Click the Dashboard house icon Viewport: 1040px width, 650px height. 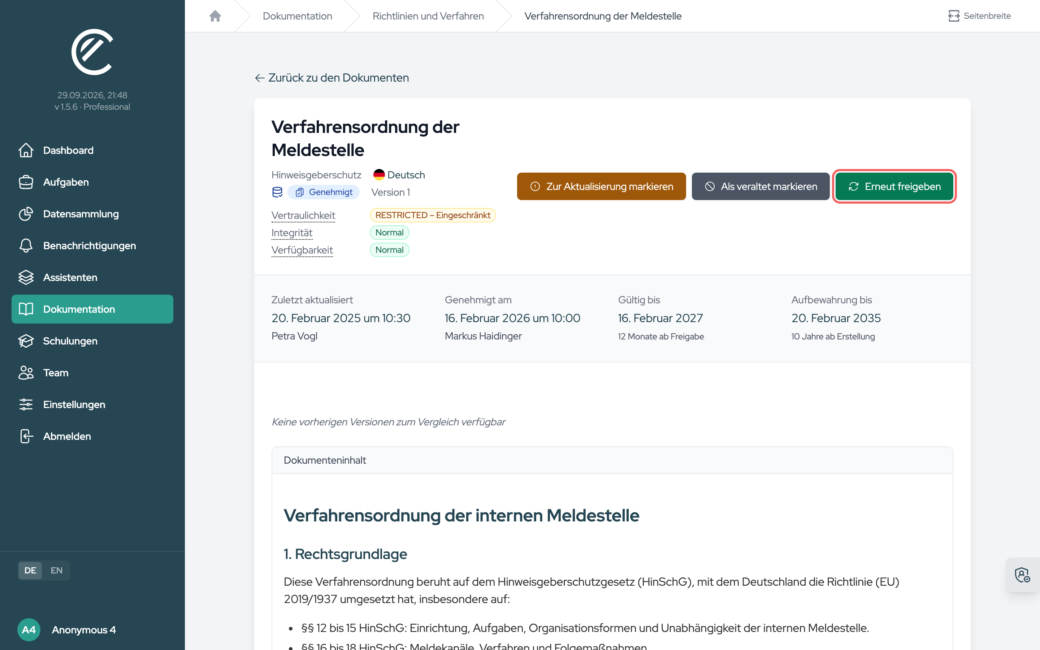coord(26,150)
